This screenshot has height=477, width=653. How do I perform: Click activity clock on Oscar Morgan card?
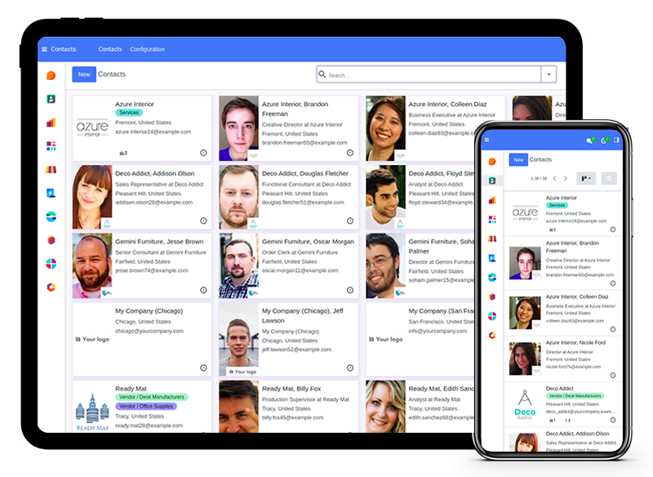pos(350,290)
